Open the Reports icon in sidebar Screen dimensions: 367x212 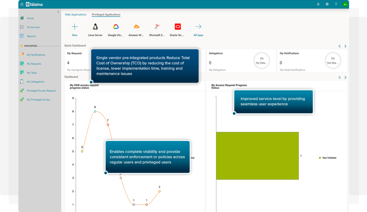[22, 36]
